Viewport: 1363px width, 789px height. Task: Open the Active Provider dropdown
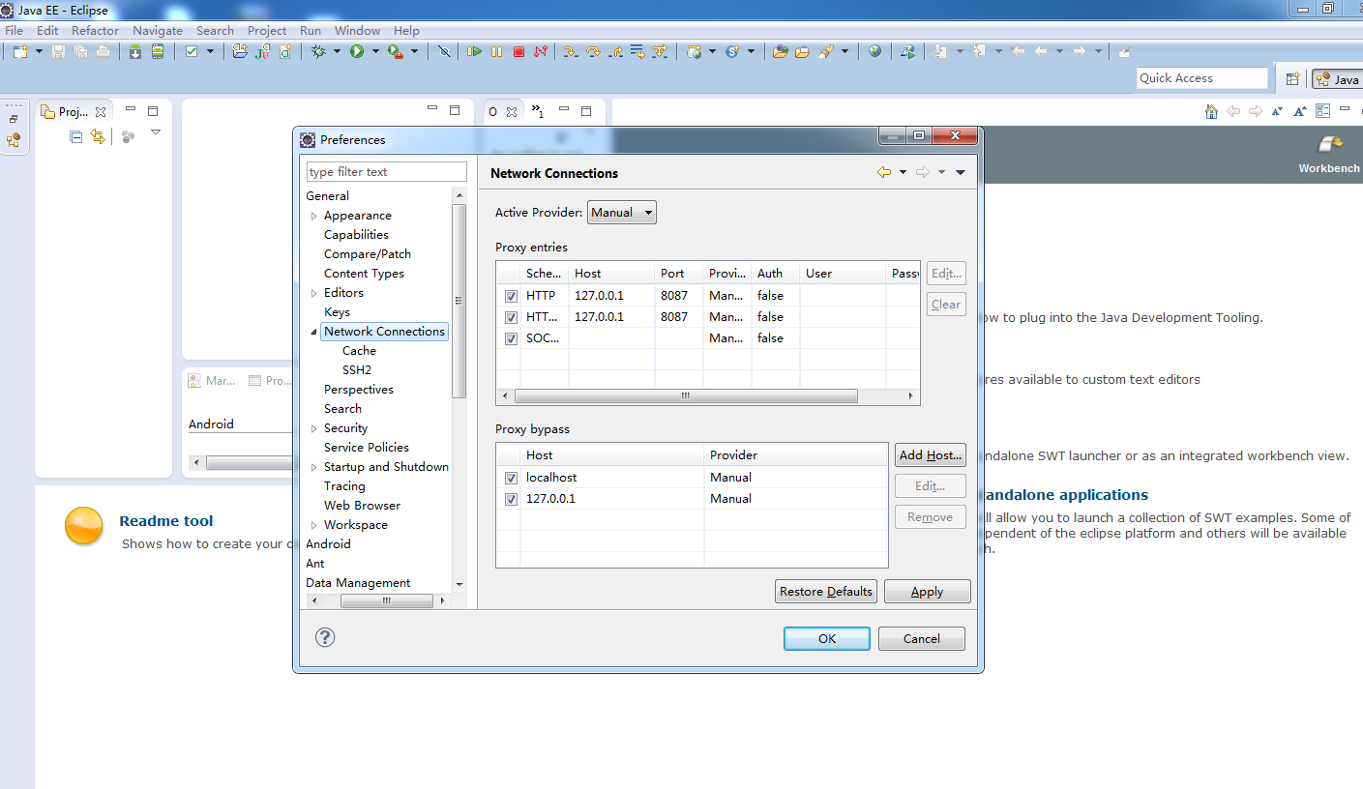tap(622, 212)
